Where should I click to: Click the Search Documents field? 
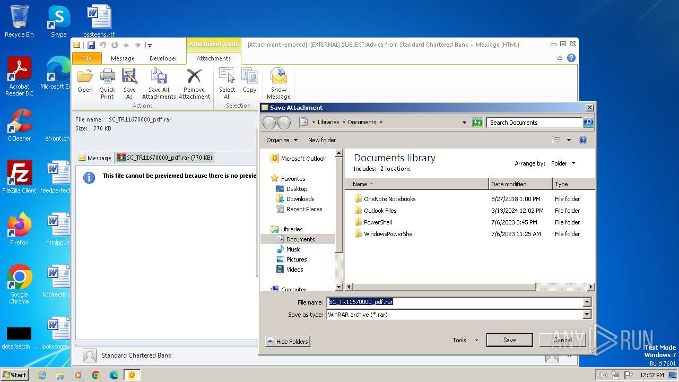[x=535, y=123]
